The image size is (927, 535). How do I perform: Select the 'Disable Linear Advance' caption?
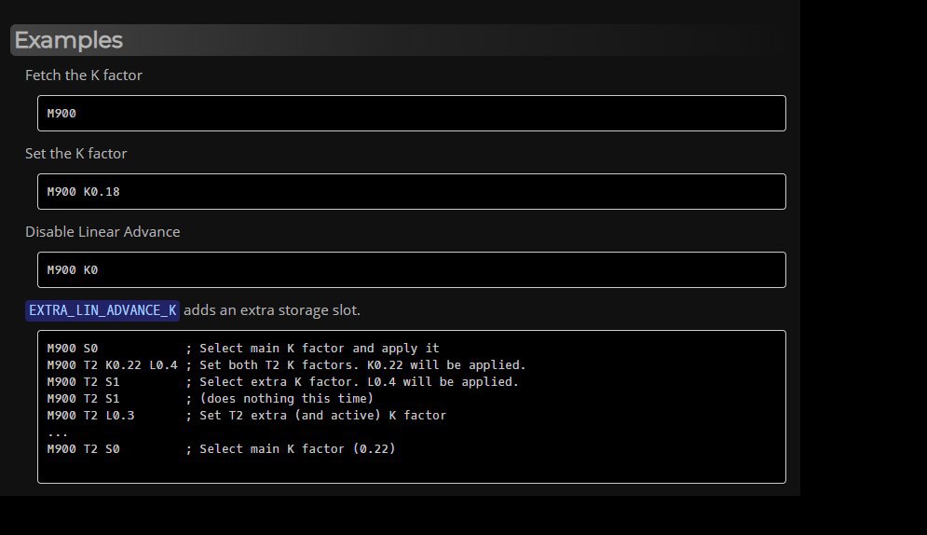coord(102,232)
